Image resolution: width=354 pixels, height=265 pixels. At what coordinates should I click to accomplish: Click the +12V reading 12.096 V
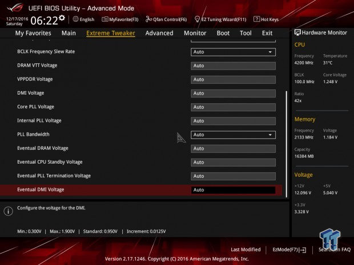[303, 193]
